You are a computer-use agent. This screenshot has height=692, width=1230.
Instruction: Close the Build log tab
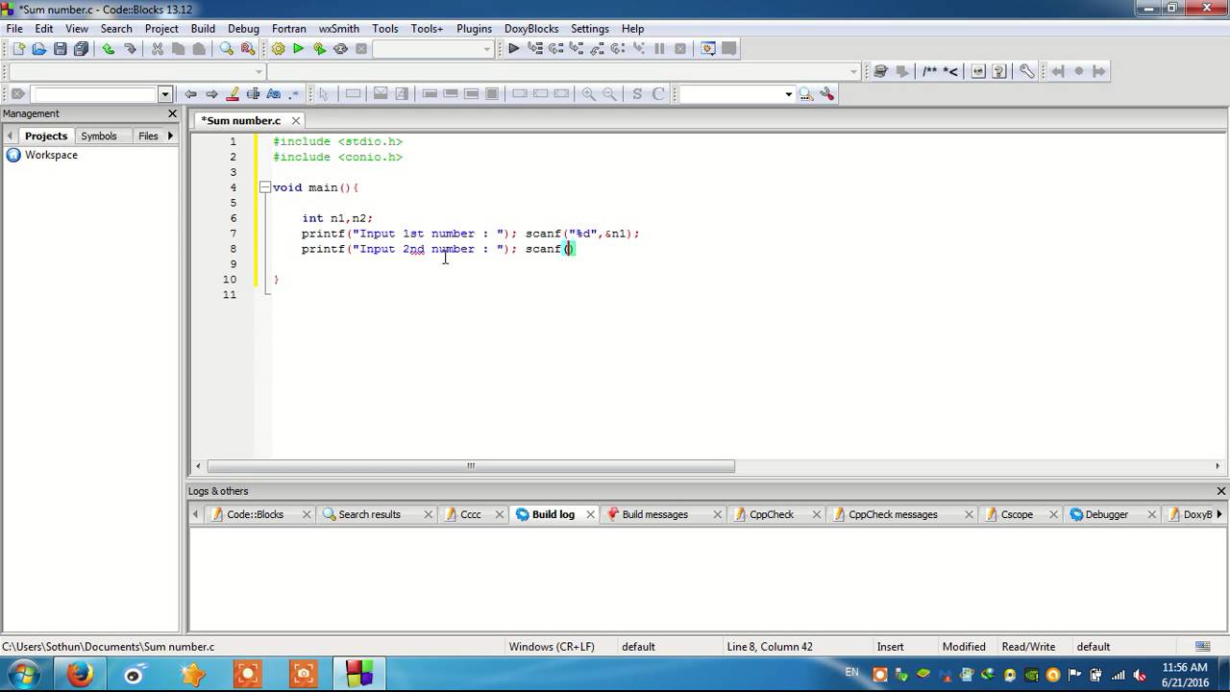[x=590, y=514]
